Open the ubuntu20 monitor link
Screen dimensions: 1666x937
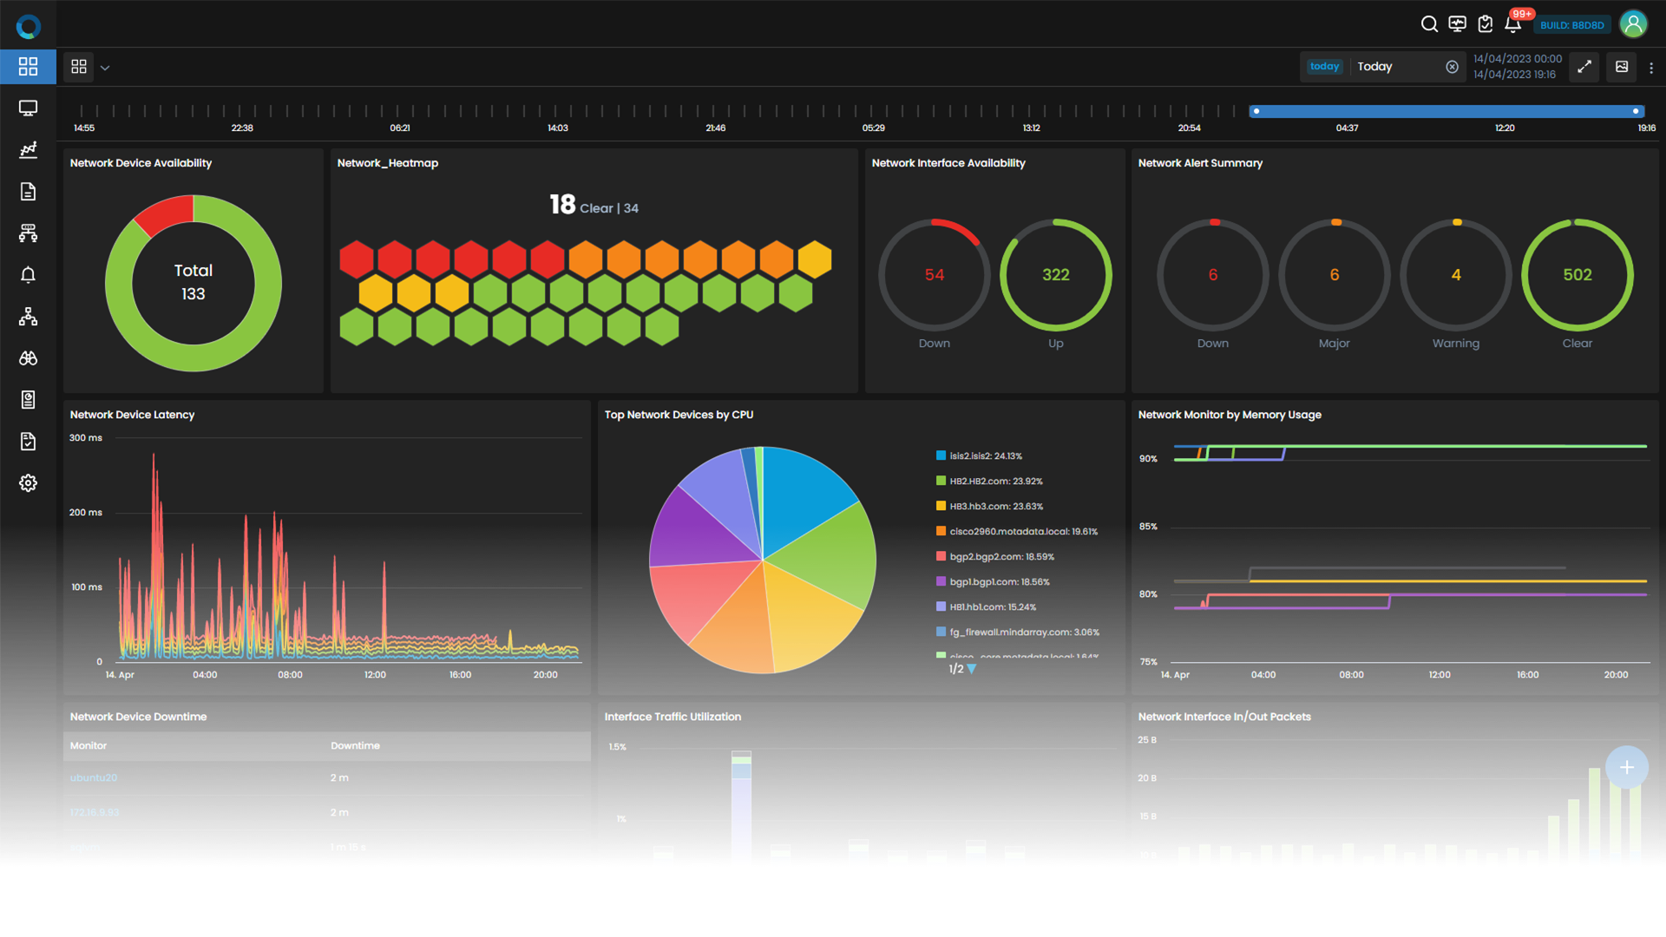pos(94,777)
